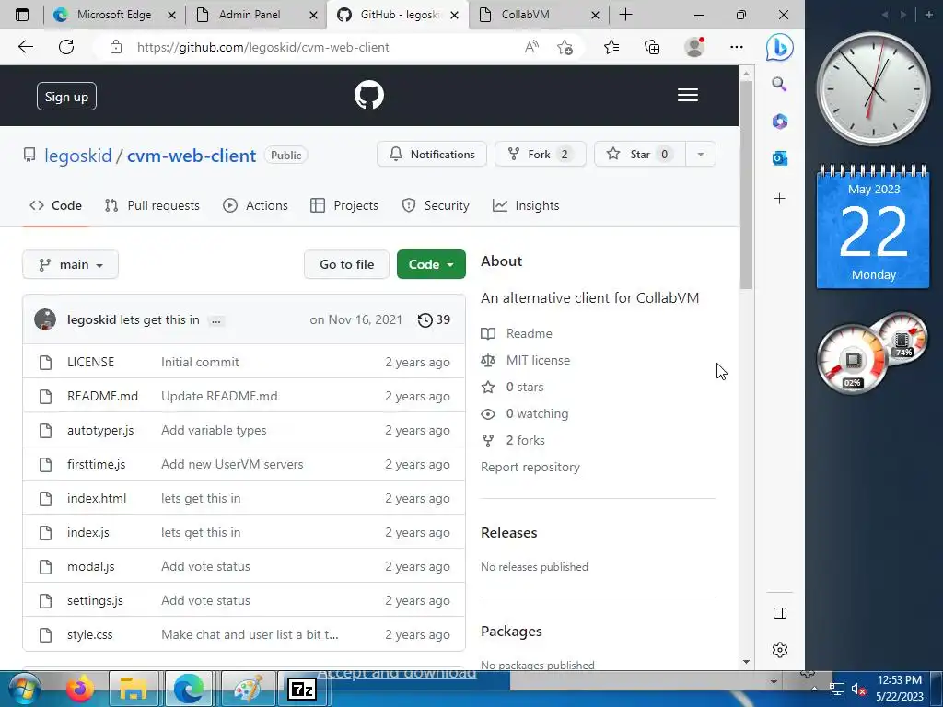943x707 pixels.
Task: View site info via the lock icon
Action: (116, 47)
